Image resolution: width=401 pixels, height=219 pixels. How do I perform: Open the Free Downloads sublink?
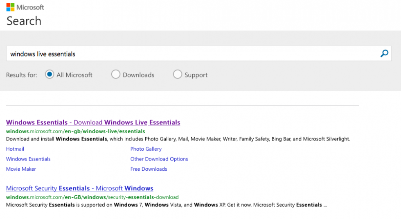[149, 169]
